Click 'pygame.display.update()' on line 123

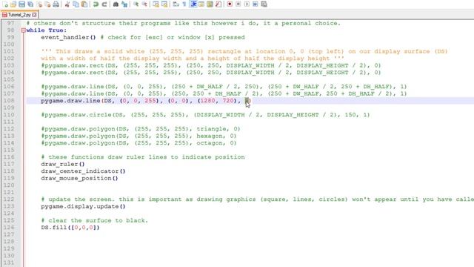click(x=83, y=206)
